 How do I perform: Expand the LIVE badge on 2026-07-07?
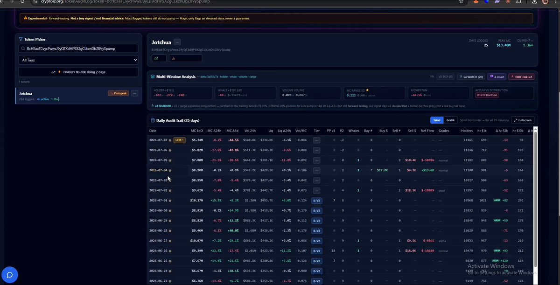(x=179, y=140)
